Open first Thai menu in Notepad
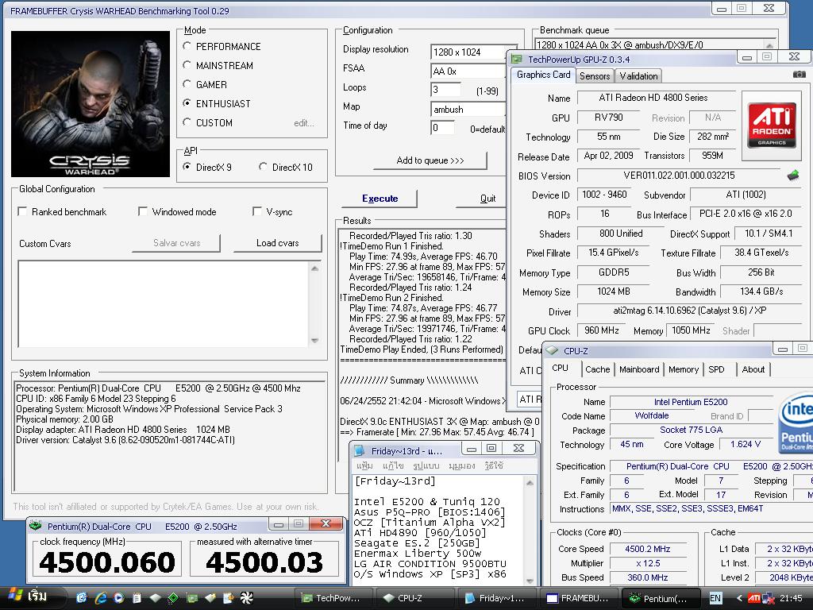 point(364,465)
